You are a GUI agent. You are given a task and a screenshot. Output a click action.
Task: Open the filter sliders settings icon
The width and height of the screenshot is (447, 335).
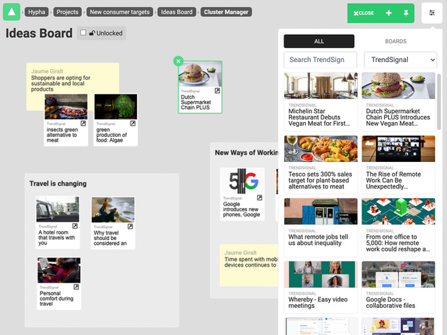[432, 13]
